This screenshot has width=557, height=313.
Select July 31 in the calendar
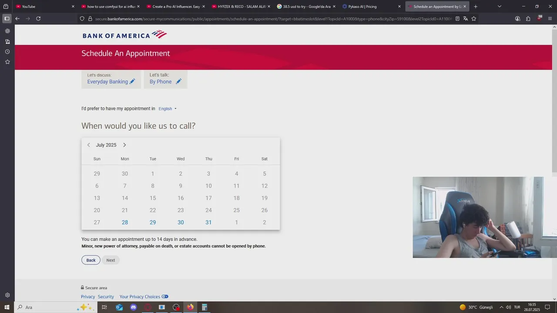(x=208, y=222)
